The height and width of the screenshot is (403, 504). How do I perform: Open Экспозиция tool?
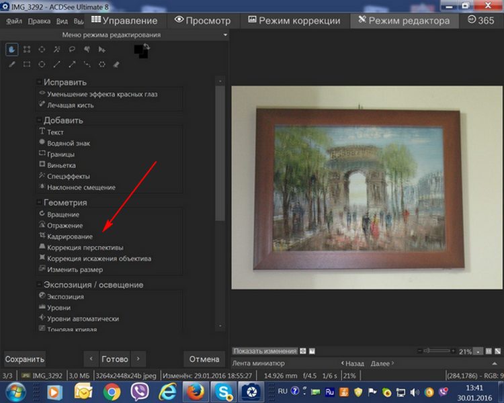(61, 297)
